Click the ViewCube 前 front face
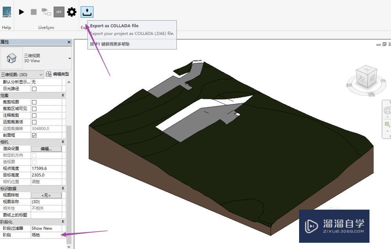This screenshot has height=249, width=391. click(372, 78)
